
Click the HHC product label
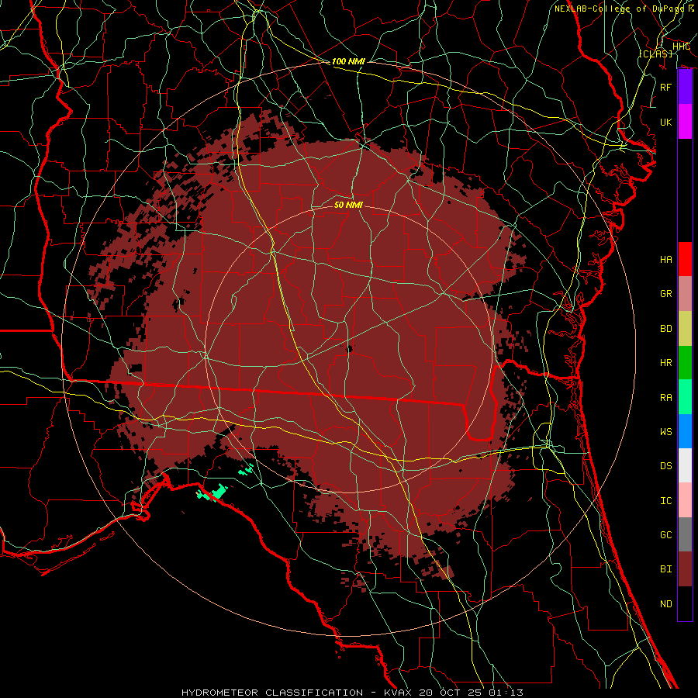[681, 47]
